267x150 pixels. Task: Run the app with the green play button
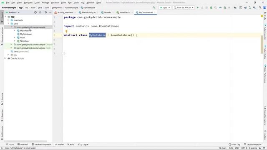[197, 7]
